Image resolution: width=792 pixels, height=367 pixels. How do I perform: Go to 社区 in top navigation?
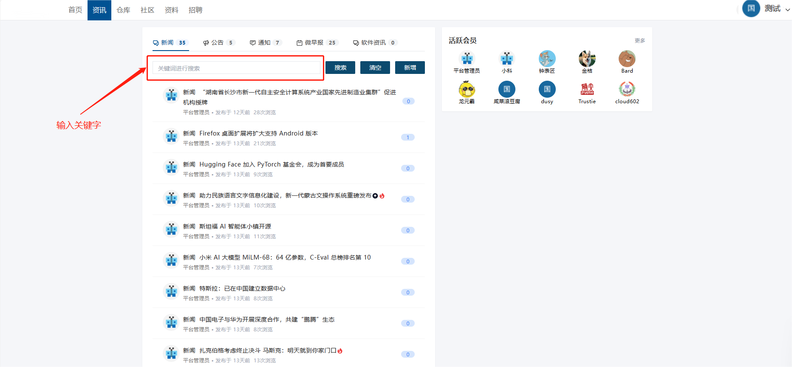point(147,10)
